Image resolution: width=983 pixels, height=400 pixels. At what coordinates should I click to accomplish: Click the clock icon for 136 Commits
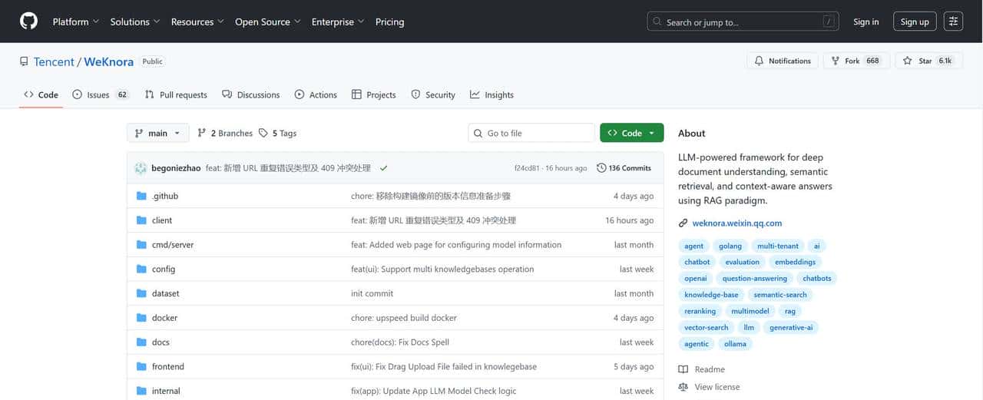point(601,168)
